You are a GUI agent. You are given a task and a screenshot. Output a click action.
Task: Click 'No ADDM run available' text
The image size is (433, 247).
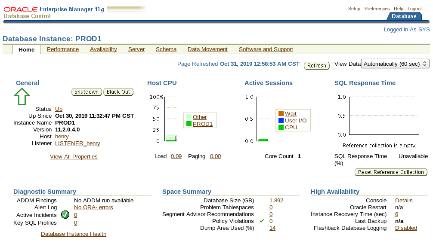104,201
